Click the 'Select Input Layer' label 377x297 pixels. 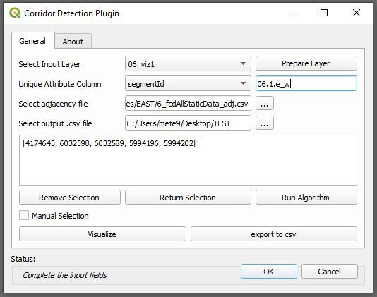coord(49,64)
